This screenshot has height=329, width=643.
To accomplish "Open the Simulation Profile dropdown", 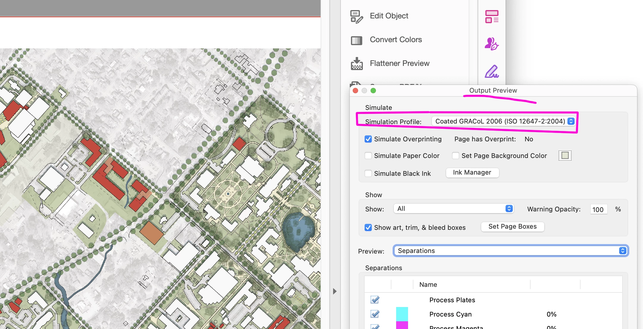I will click(x=503, y=121).
